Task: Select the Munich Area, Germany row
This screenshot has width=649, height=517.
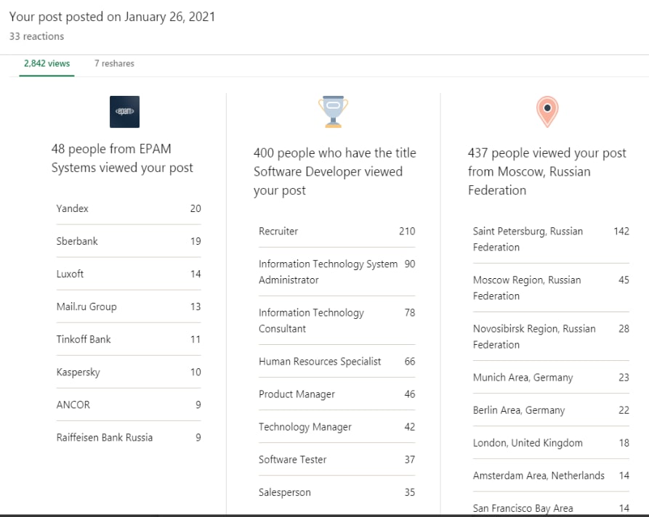Action: [x=551, y=377]
